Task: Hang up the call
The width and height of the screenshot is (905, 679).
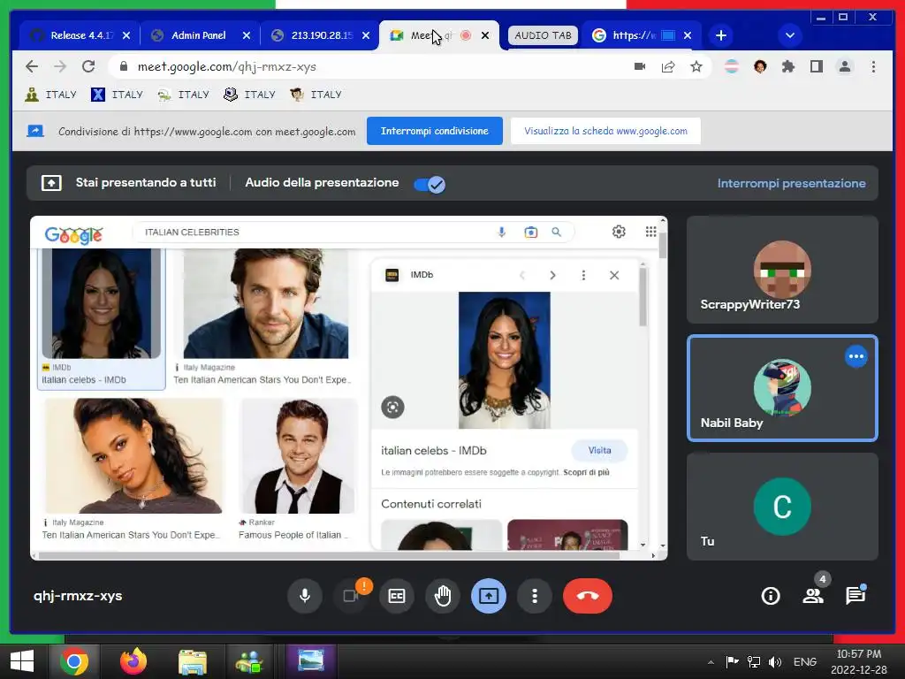Action: (x=588, y=596)
